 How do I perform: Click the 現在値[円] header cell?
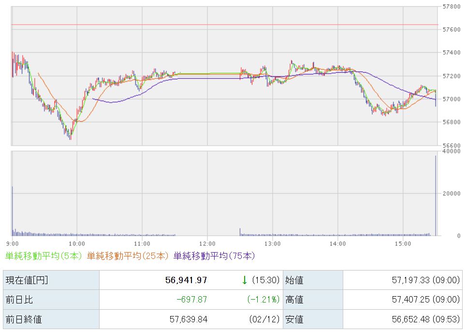[x=27, y=280]
